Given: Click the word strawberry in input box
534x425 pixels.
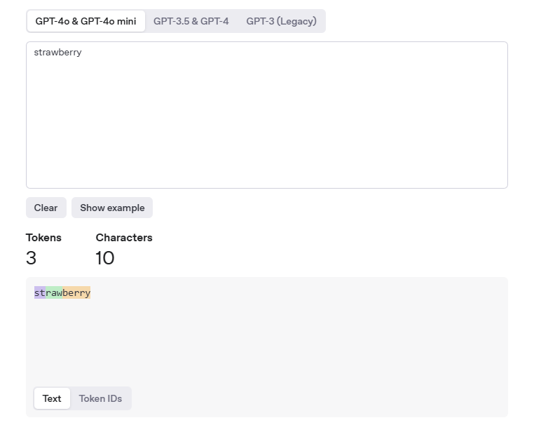Looking at the screenshot, I should [x=57, y=53].
